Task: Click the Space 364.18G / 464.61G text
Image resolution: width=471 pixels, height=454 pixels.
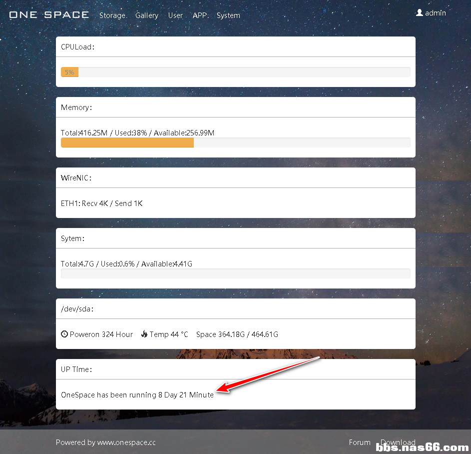Action: coord(237,334)
